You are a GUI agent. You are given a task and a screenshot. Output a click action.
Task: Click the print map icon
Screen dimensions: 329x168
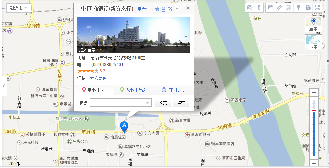tap(308, 8)
